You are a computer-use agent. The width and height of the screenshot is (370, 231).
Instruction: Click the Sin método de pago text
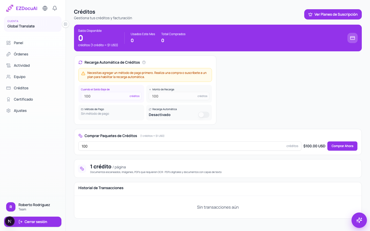click(x=95, y=114)
